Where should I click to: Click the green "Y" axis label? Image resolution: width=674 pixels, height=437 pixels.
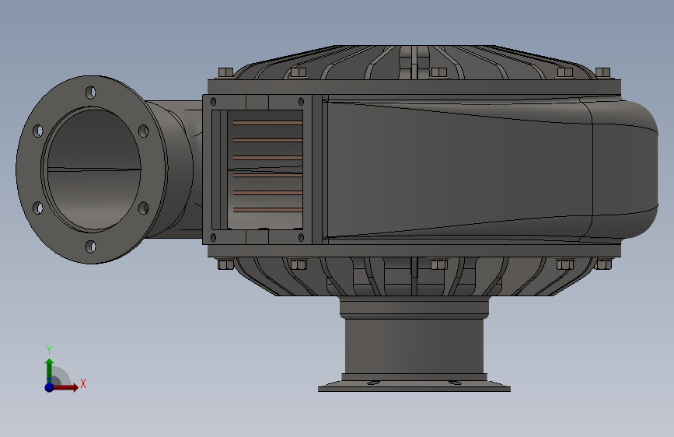(x=49, y=350)
